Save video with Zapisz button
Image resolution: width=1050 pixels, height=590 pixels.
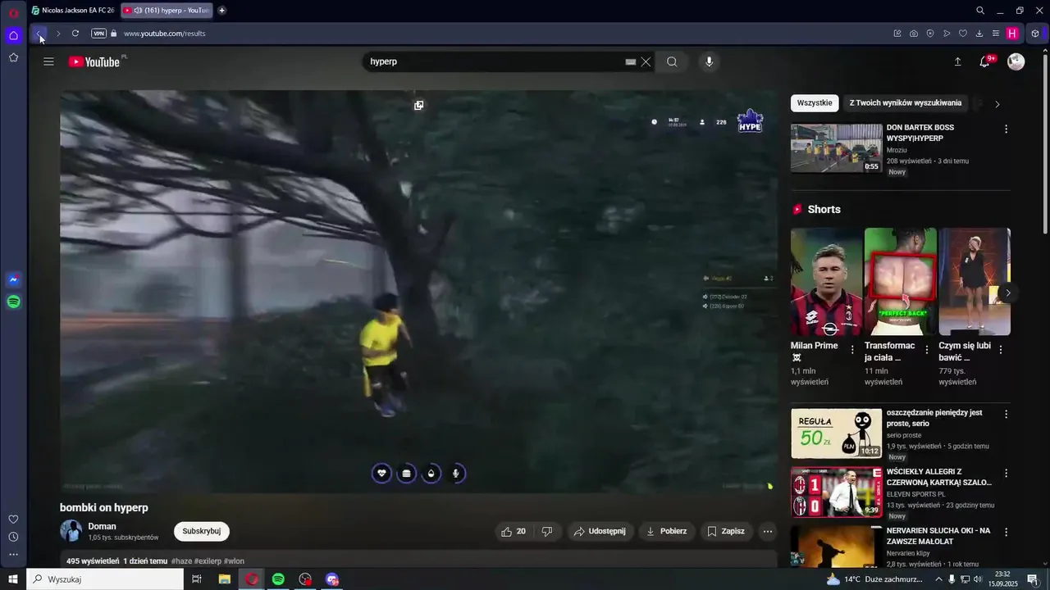tap(726, 531)
